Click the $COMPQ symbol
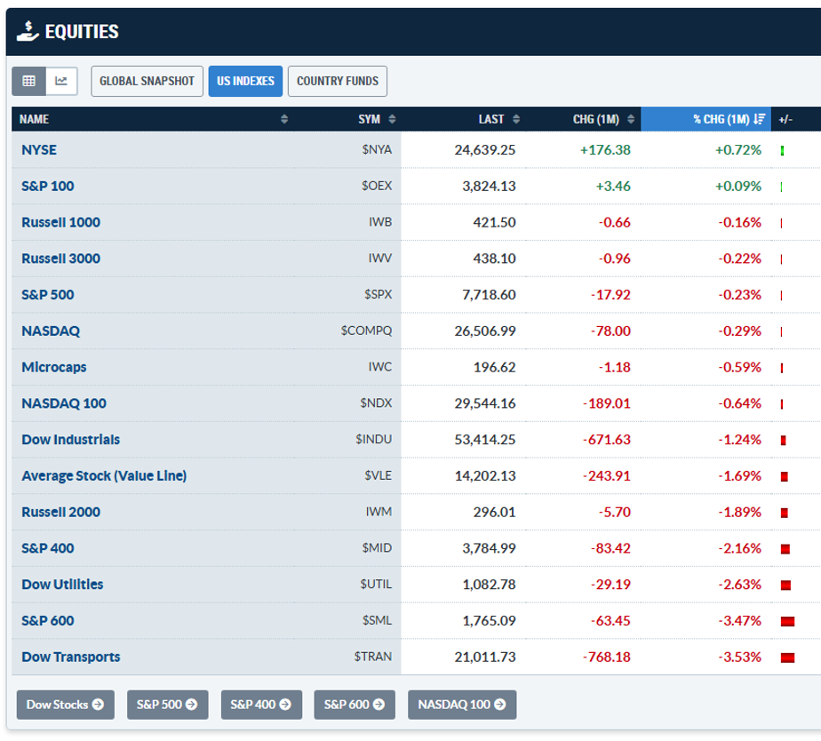The height and width of the screenshot is (741, 821). coord(366,331)
